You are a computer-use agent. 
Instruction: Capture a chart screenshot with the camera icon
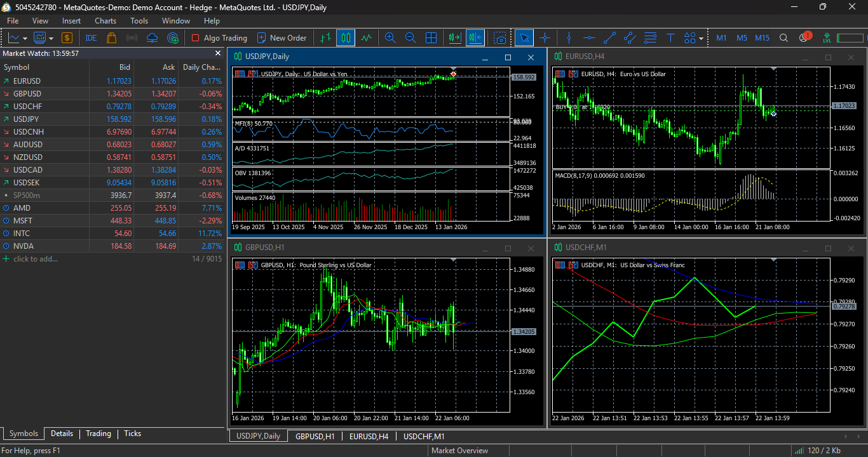pyautogui.click(x=500, y=37)
